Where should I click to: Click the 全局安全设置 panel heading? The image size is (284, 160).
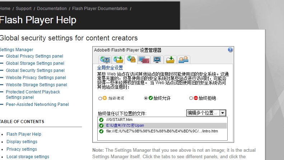click(x=110, y=68)
